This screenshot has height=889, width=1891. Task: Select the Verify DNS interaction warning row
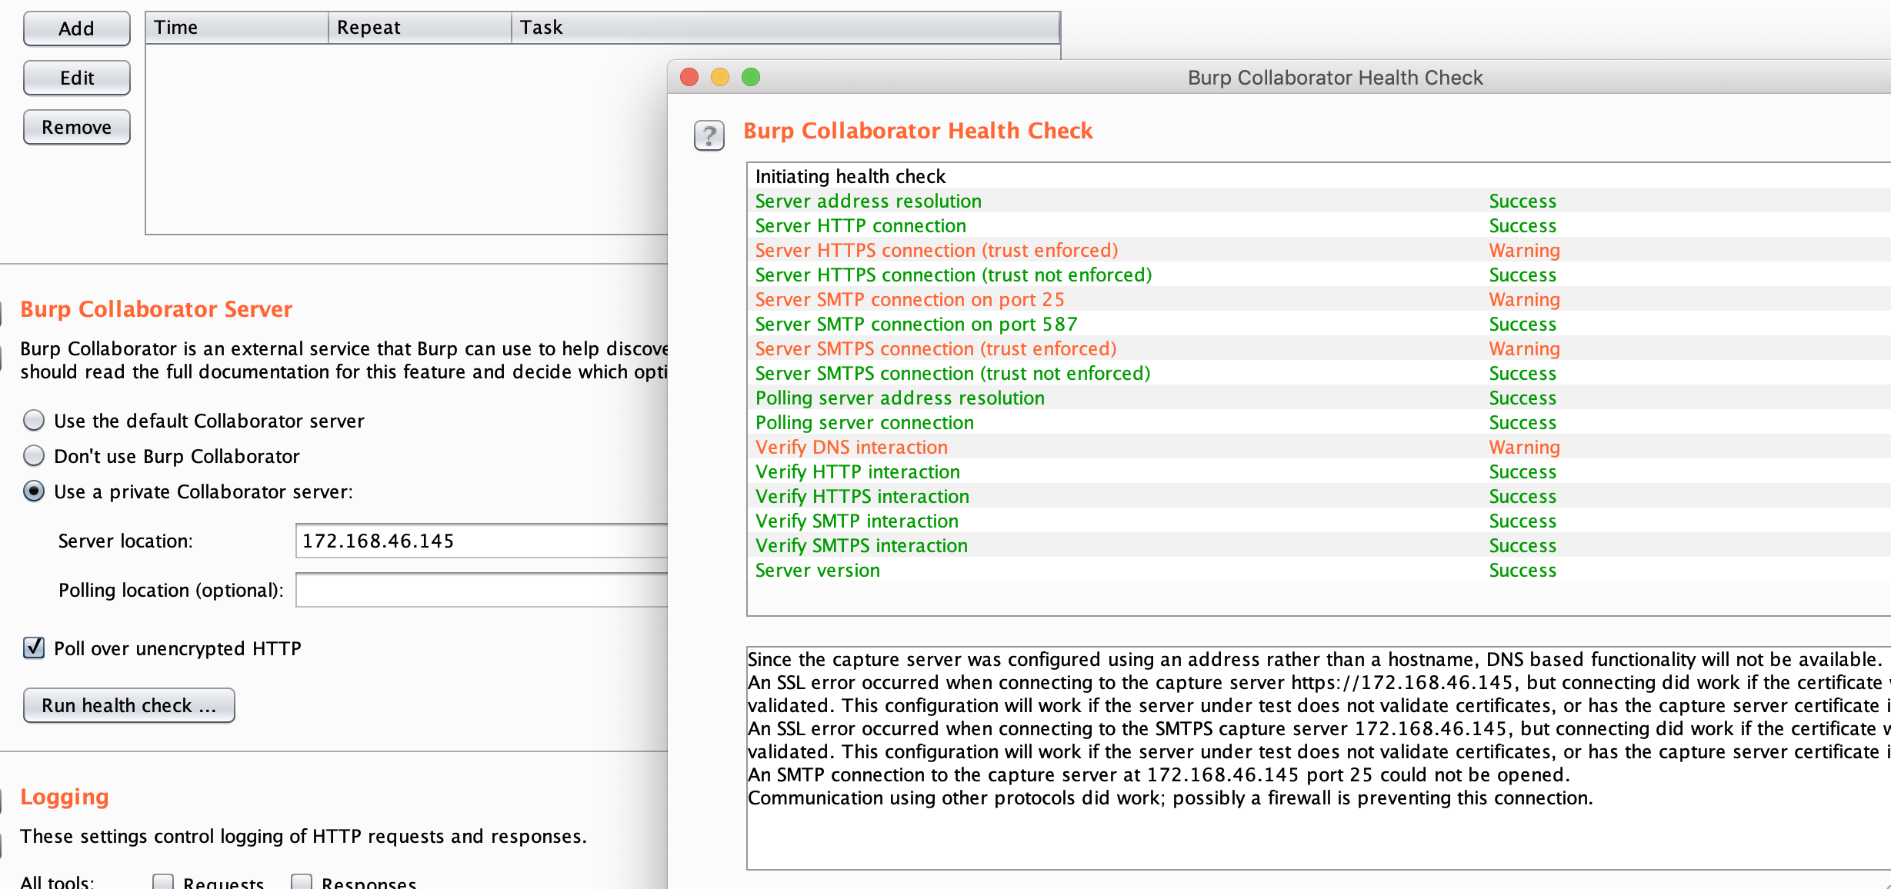(1319, 447)
